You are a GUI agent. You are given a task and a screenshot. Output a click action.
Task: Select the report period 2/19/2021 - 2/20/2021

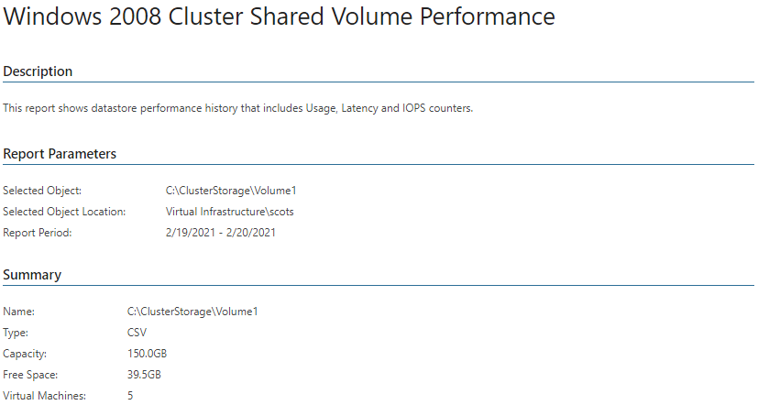coord(221,233)
